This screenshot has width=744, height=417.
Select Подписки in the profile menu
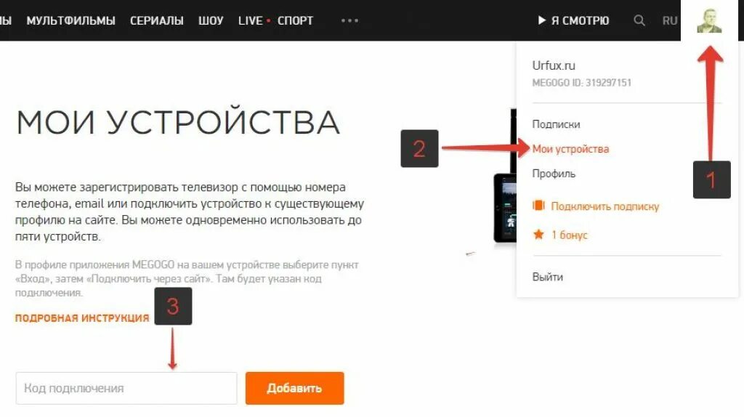pyautogui.click(x=556, y=124)
